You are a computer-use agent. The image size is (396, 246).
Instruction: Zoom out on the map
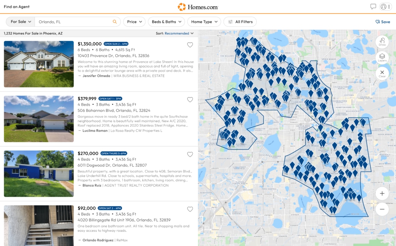(382, 209)
